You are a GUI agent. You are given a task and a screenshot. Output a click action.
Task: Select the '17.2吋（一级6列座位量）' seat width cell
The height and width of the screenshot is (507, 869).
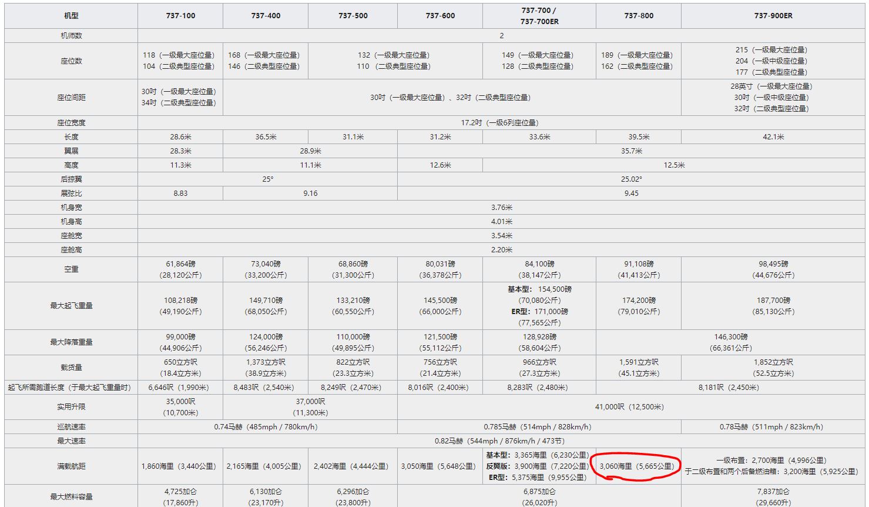[502, 122]
